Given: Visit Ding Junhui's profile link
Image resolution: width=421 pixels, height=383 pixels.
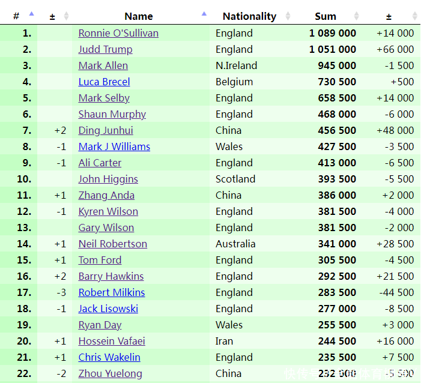Looking at the screenshot, I should pos(106,130).
